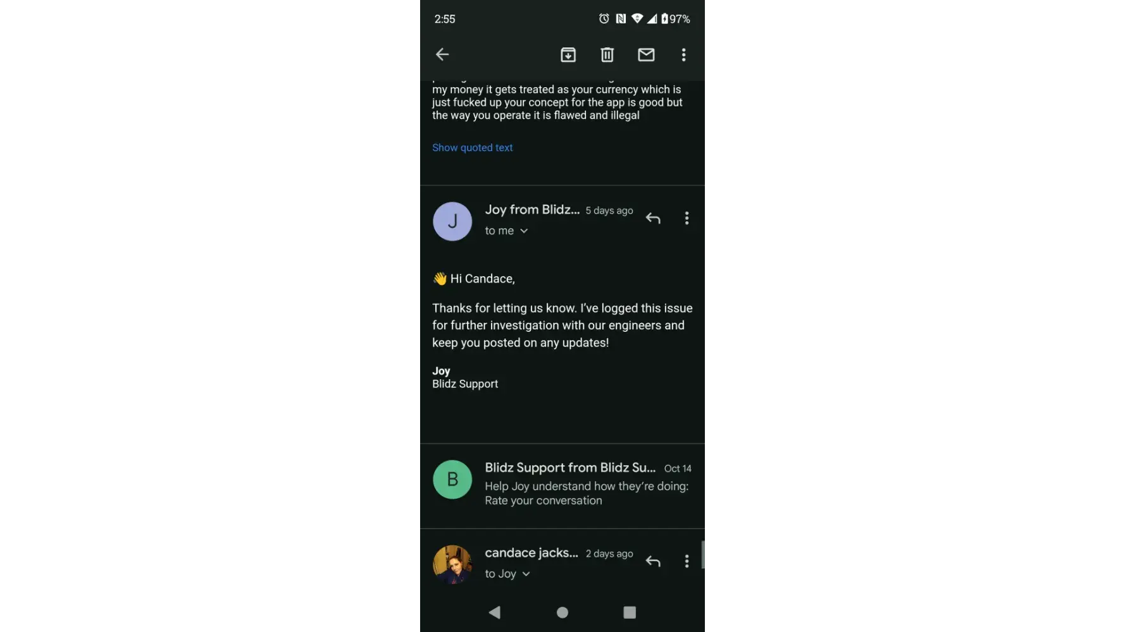
Task: Tap Joy's purple 'J' avatar
Action: pyautogui.click(x=452, y=221)
